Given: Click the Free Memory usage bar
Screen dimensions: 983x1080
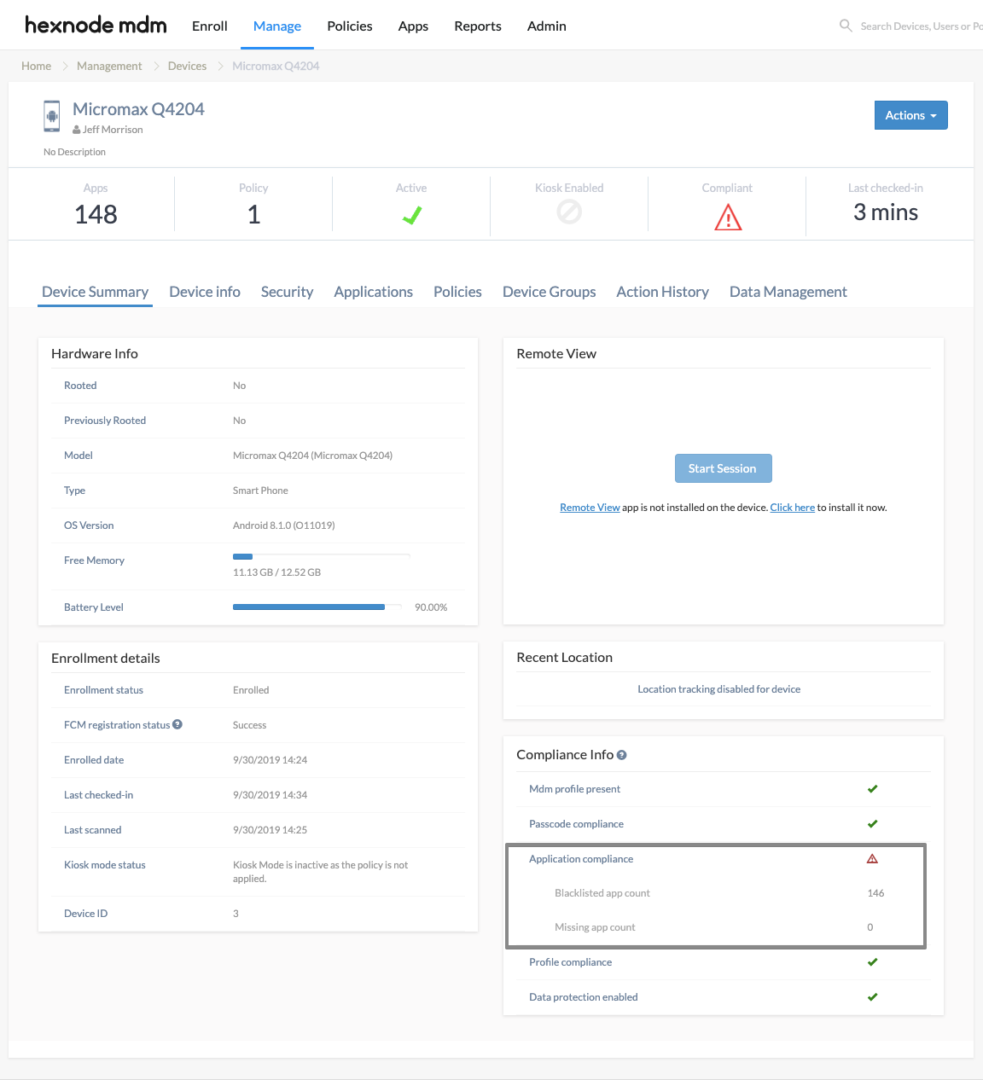Looking at the screenshot, I should click(322, 556).
